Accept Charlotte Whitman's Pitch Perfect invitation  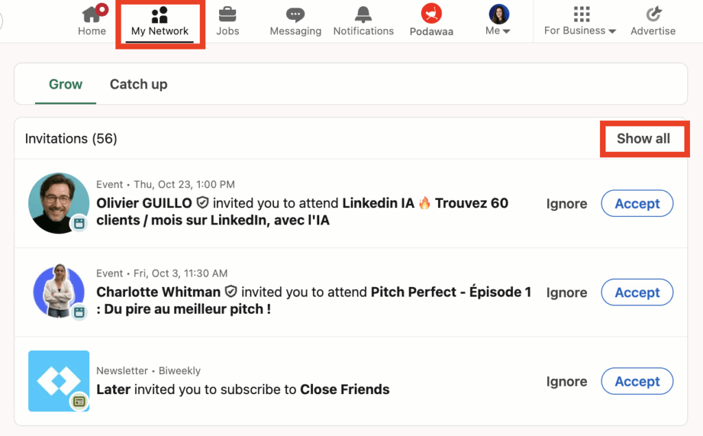pos(637,292)
